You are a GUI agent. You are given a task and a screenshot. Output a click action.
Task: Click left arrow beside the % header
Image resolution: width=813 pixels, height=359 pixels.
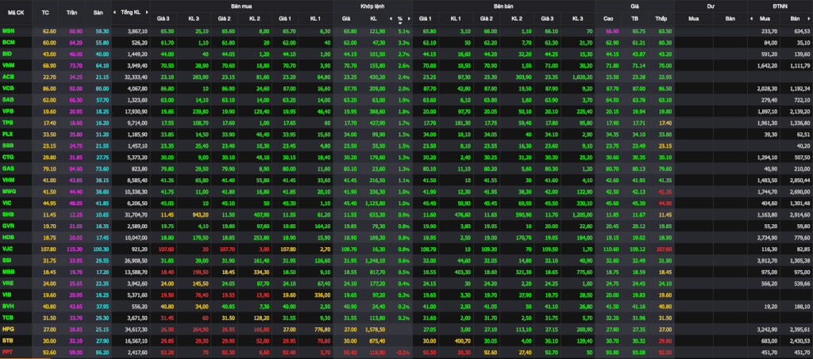click(x=391, y=18)
